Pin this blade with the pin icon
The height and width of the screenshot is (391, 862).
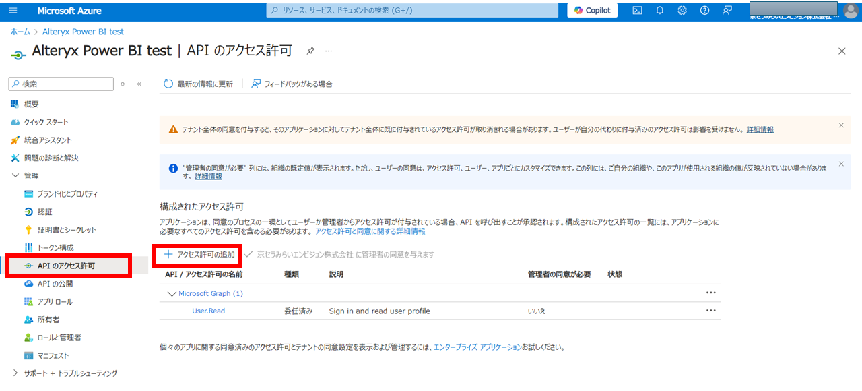[x=310, y=51]
